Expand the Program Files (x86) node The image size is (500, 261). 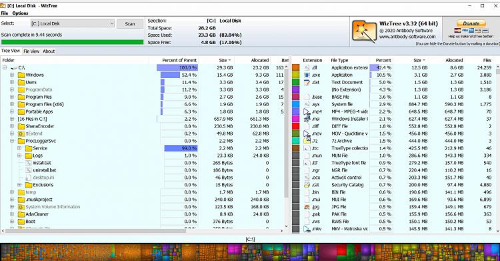tap(12, 104)
